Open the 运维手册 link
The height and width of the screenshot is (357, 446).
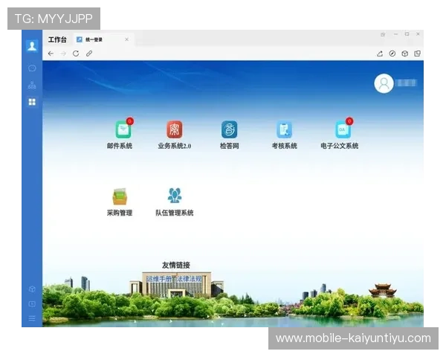(x=159, y=279)
